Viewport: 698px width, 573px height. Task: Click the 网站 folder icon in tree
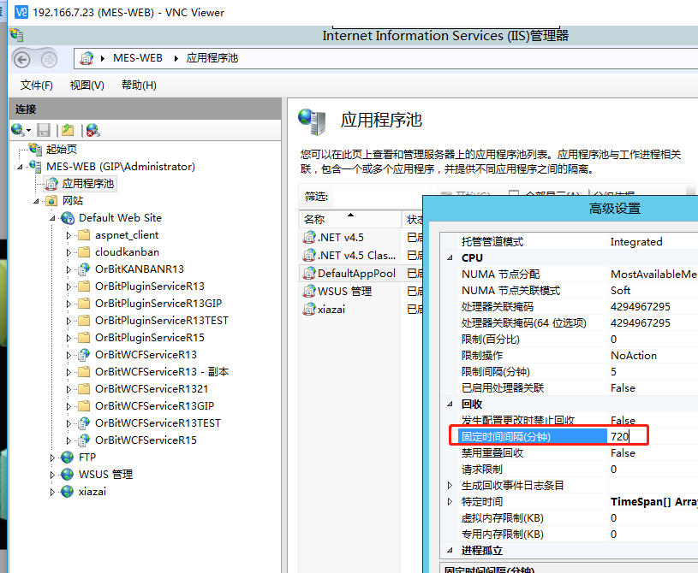tap(51, 201)
